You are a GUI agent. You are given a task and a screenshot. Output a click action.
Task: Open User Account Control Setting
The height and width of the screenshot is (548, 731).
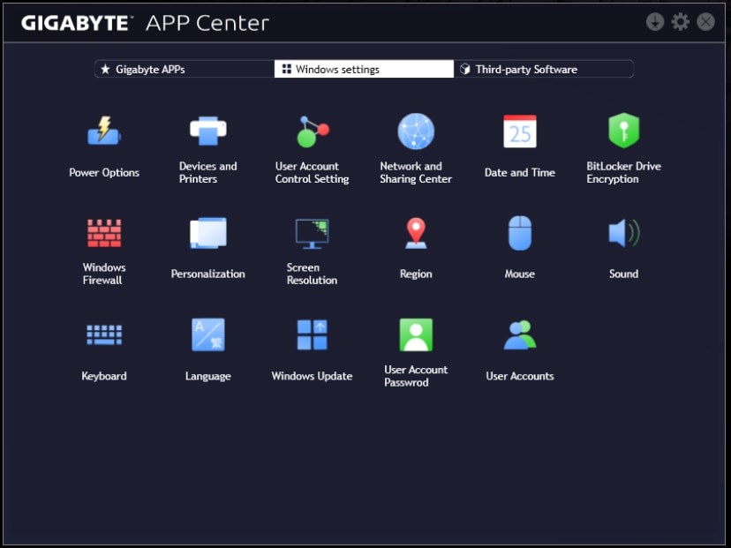pyautogui.click(x=312, y=131)
